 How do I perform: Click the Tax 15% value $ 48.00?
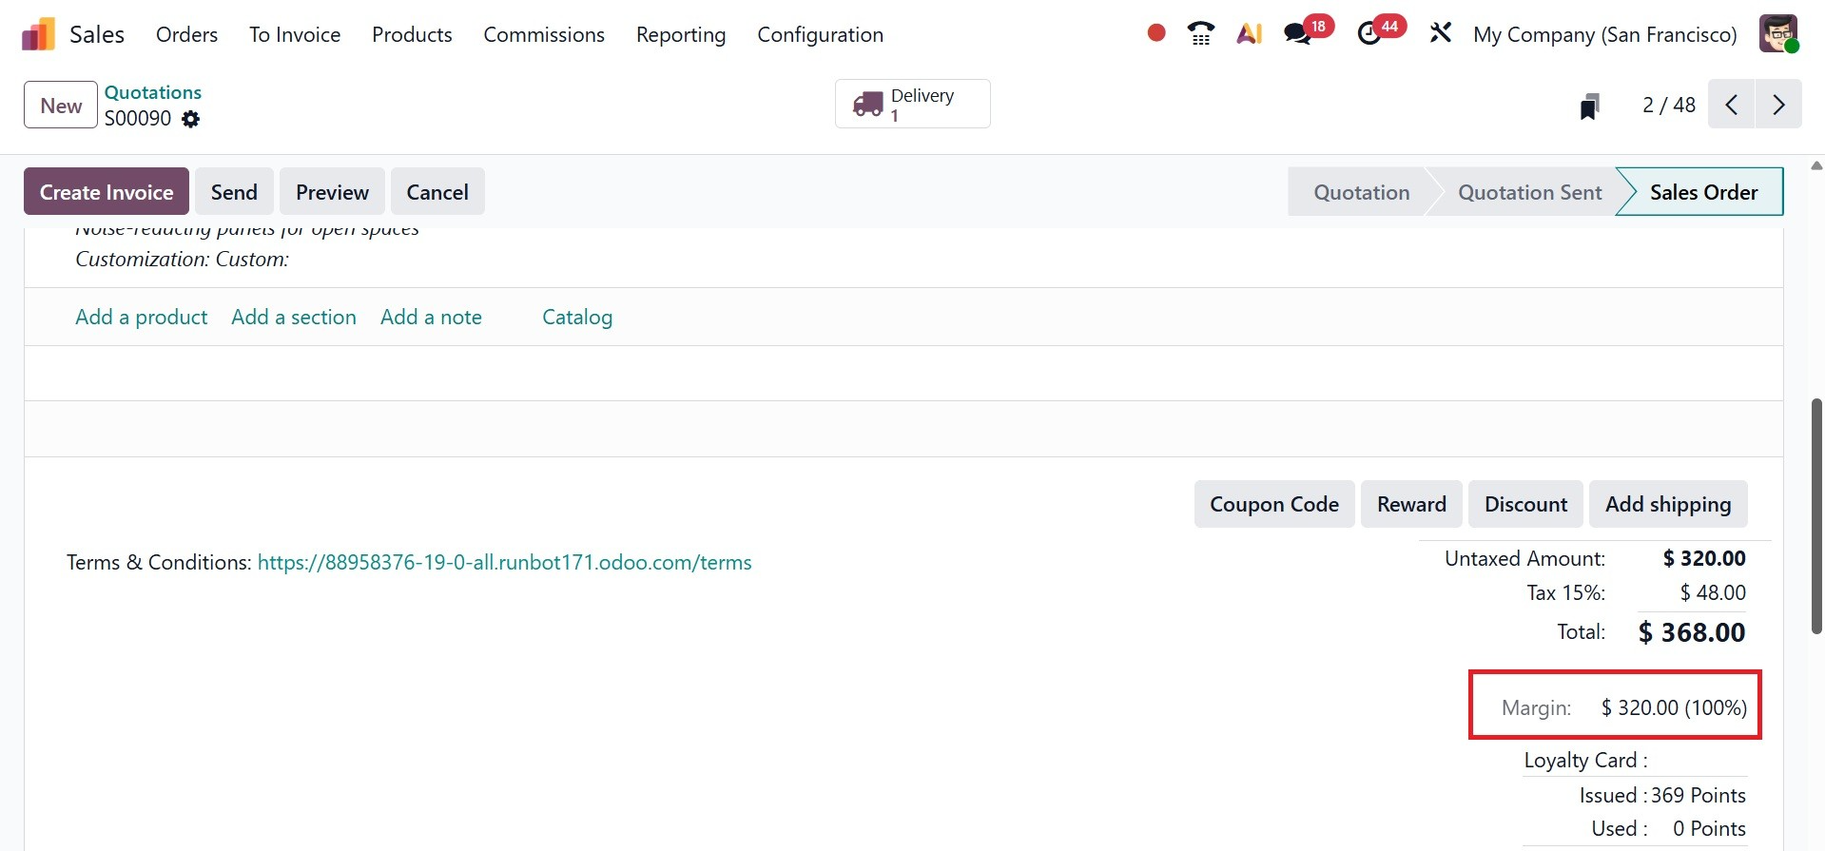(1713, 592)
